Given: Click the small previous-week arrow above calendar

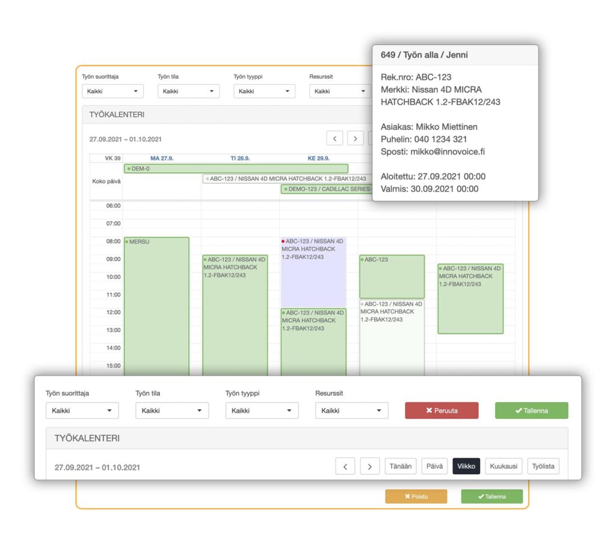Looking at the screenshot, I should click(334, 138).
